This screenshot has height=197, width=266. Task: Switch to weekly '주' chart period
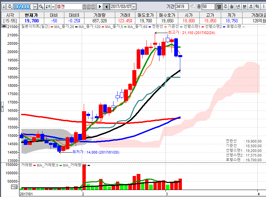[225, 6]
